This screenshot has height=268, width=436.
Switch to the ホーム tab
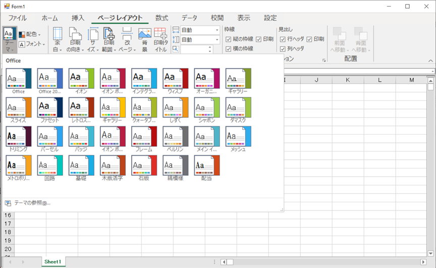click(x=50, y=18)
